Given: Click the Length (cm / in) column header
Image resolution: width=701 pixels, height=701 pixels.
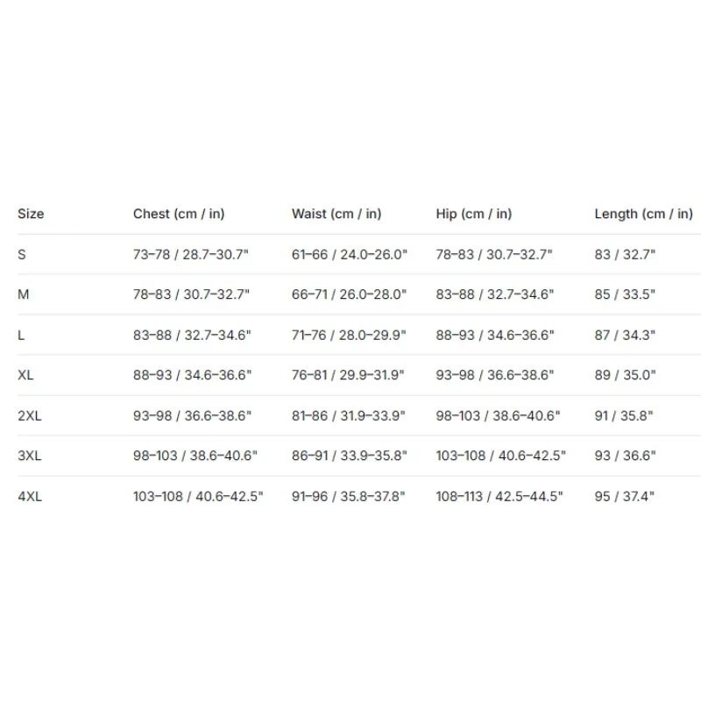Looking at the screenshot, I should coord(644,214).
